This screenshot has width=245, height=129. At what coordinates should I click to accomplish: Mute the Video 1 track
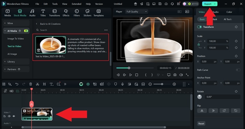(x=9, y=116)
